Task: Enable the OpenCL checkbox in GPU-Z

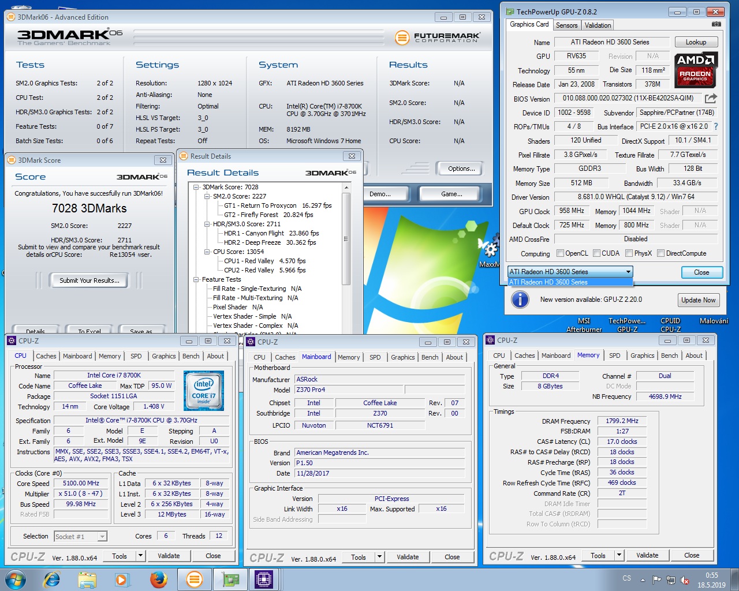Action: (560, 253)
